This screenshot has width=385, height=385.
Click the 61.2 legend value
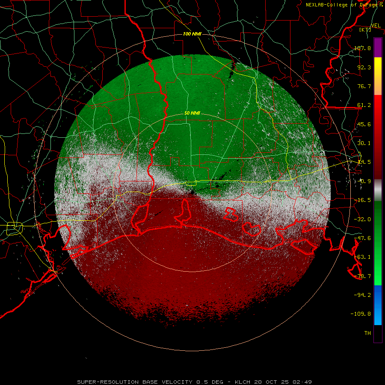pyautogui.click(x=364, y=105)
